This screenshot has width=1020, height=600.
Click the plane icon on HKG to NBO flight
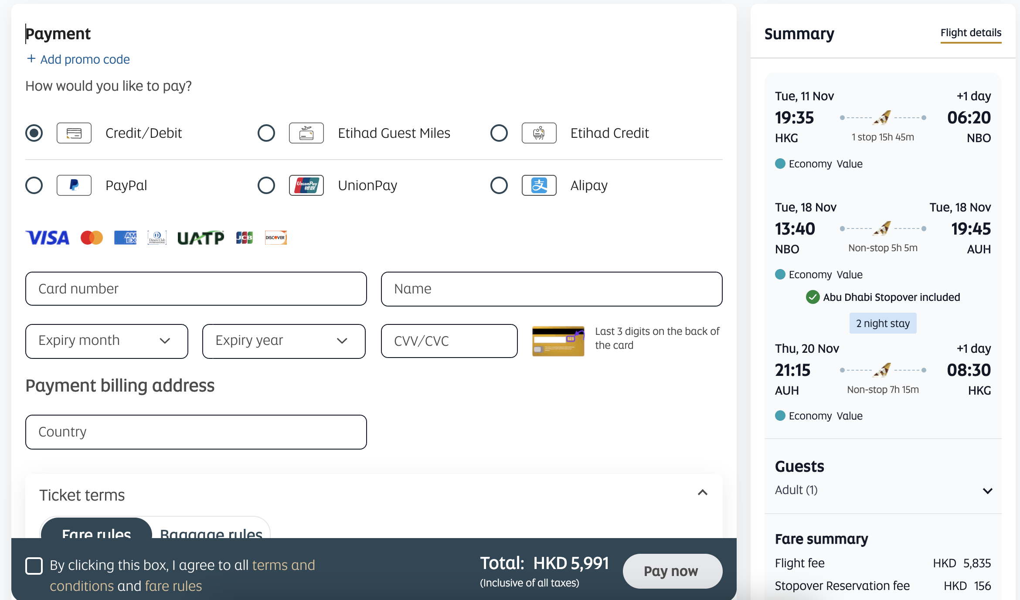point(882,117)
